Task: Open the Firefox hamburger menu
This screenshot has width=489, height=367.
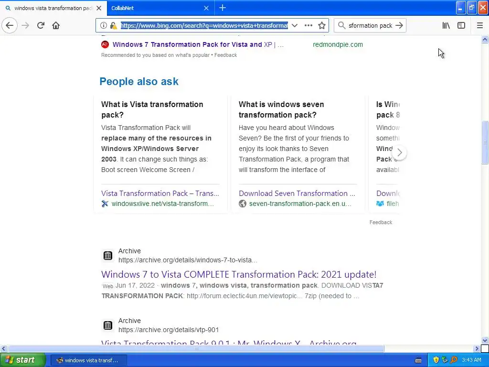Action: (479, 25)
